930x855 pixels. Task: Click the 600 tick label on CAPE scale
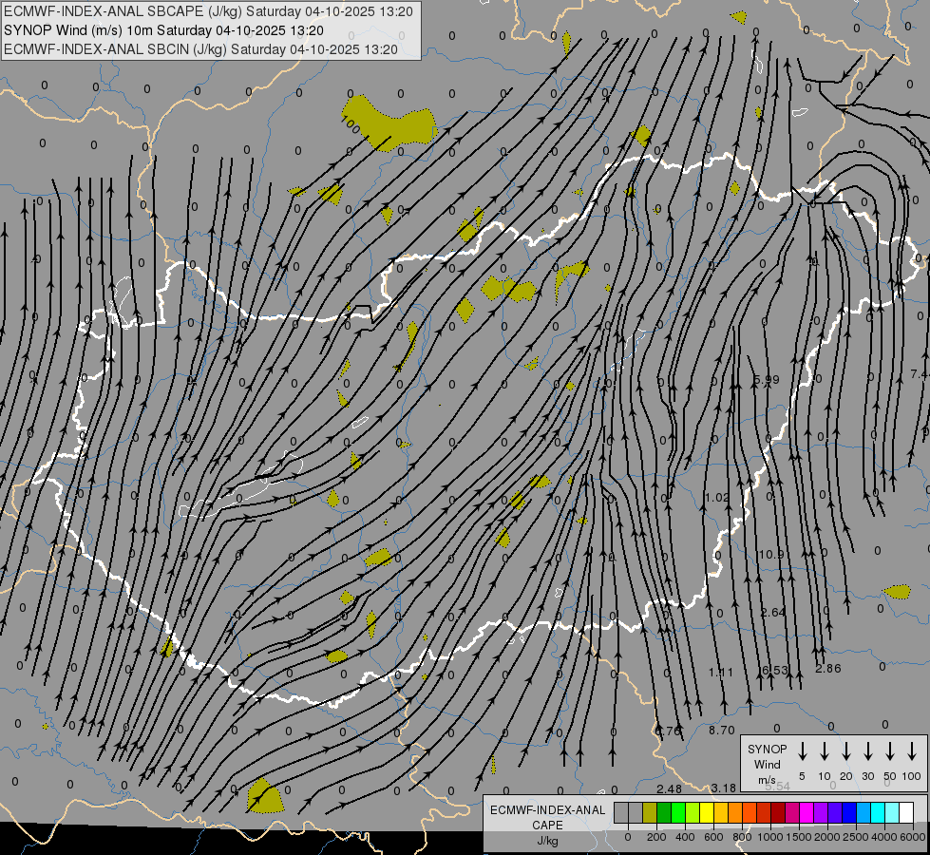pos(713,837)
